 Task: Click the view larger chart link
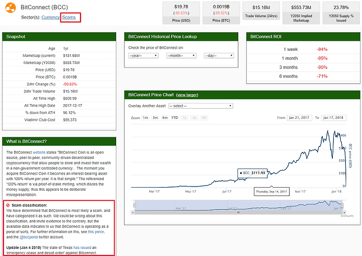pyautogui.click(x=187, y=95)
